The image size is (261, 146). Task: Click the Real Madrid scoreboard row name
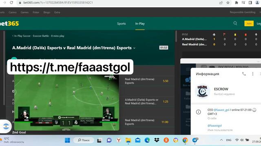coord(194,44)
